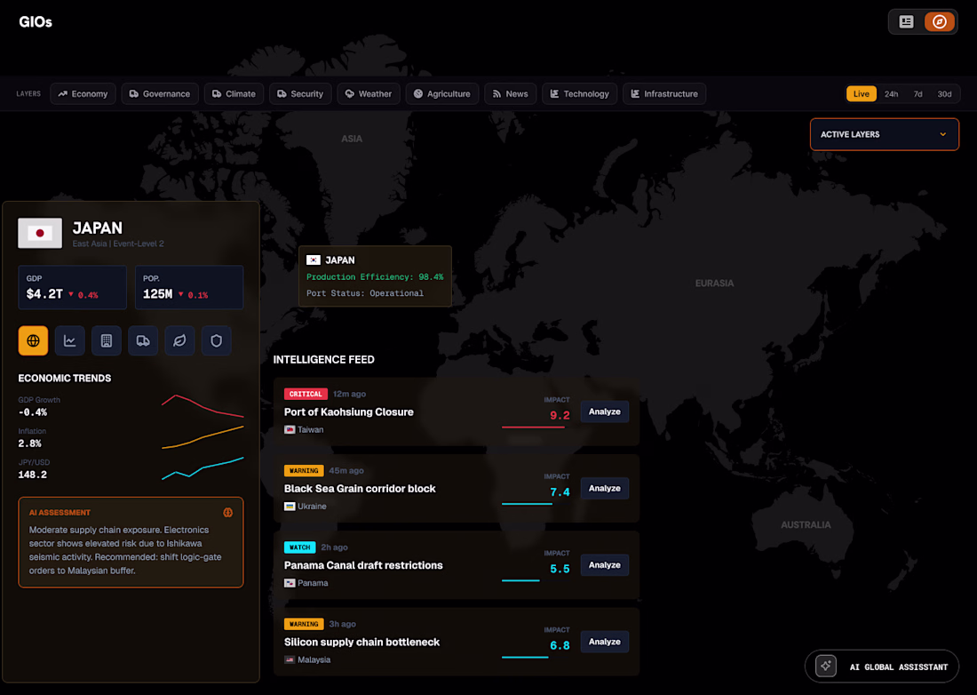Viewport: 977px width, 695px height.
Task: Click the flag in Japan map tooltip
Action: 314,260
